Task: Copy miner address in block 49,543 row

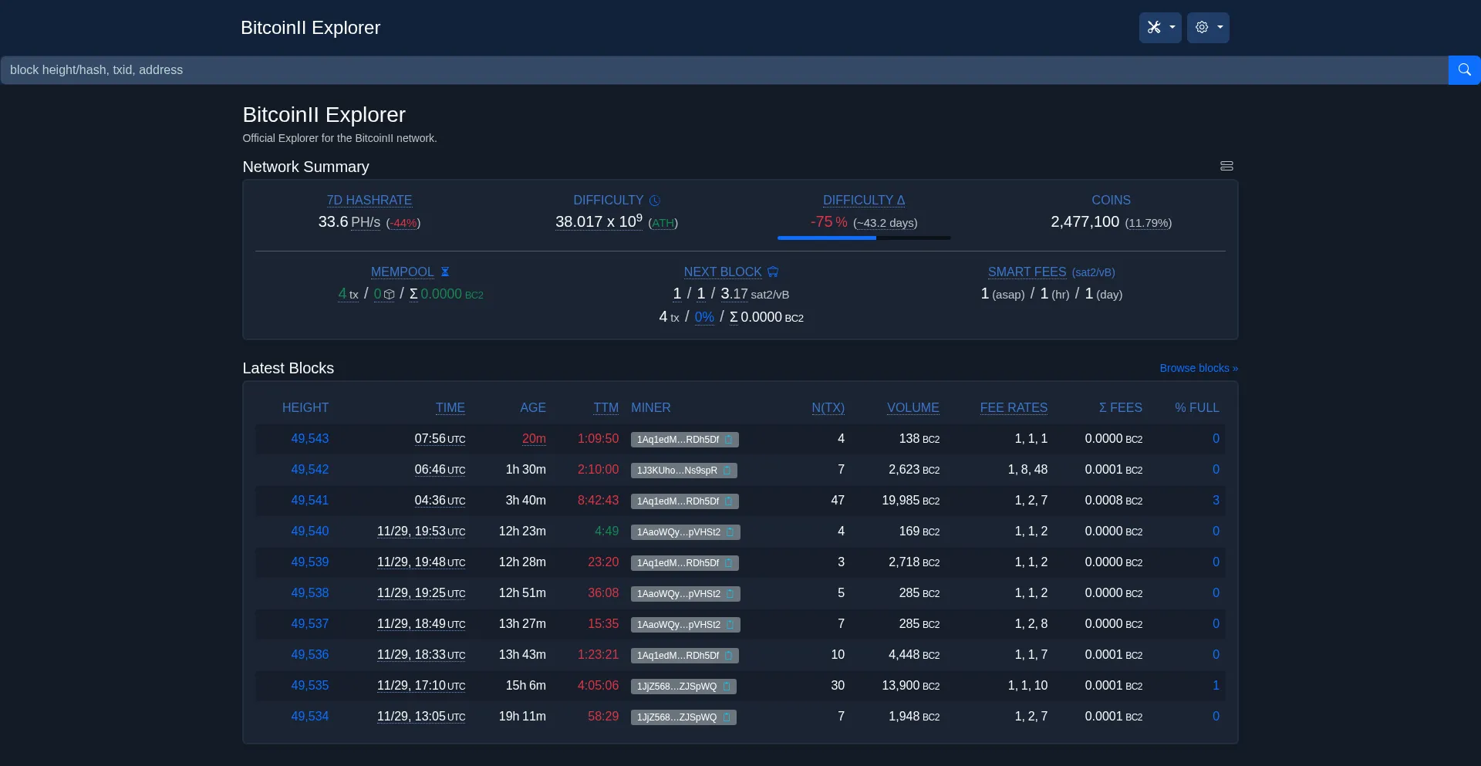Action: 728,440
